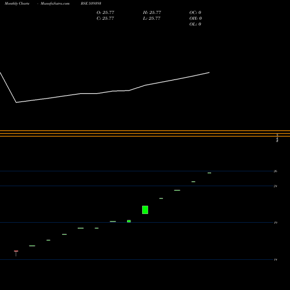Click the 14 price axis label

coord(275,259)
